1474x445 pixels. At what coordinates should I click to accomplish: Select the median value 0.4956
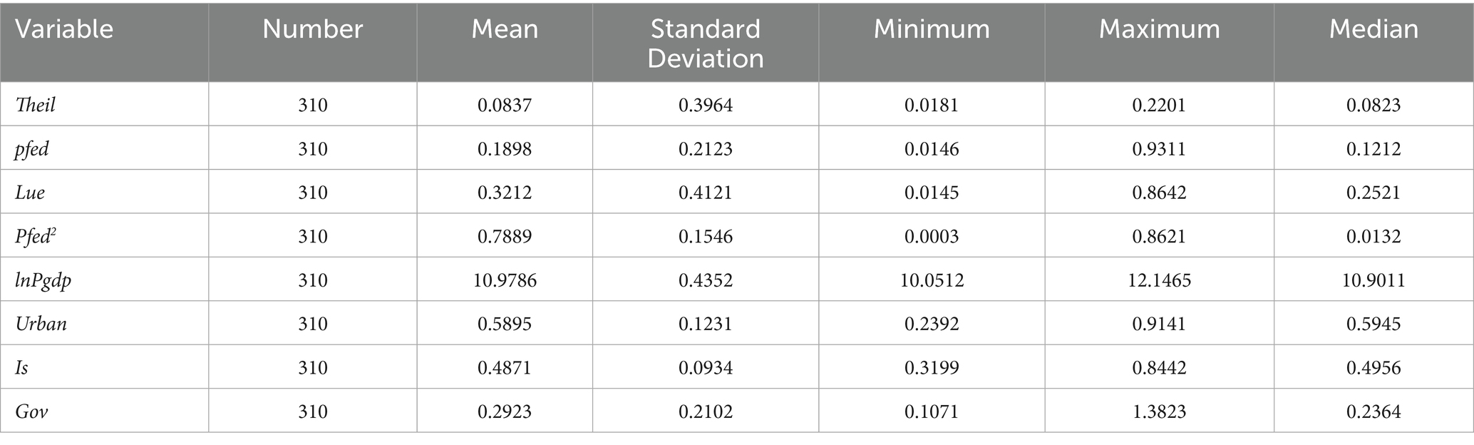pos(1373,368)
